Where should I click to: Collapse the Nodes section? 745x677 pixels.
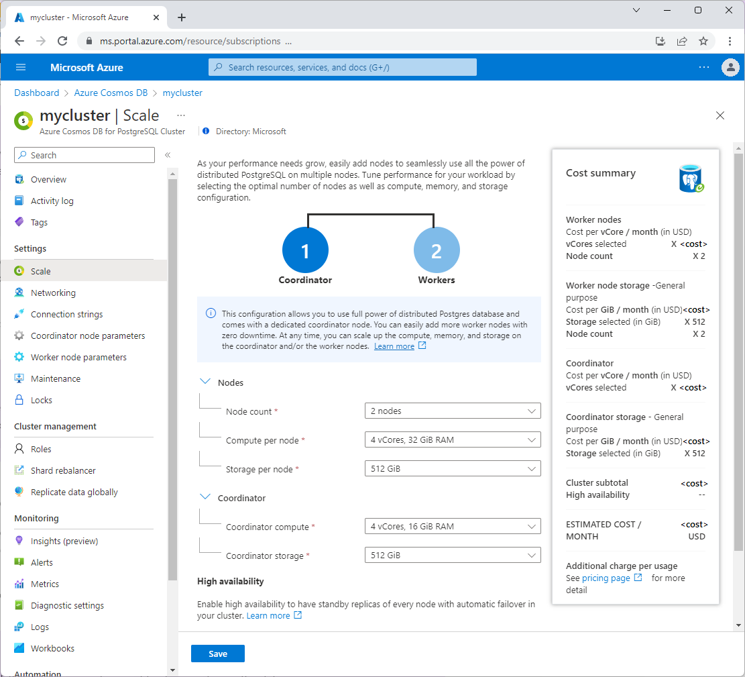click(205, 382)
